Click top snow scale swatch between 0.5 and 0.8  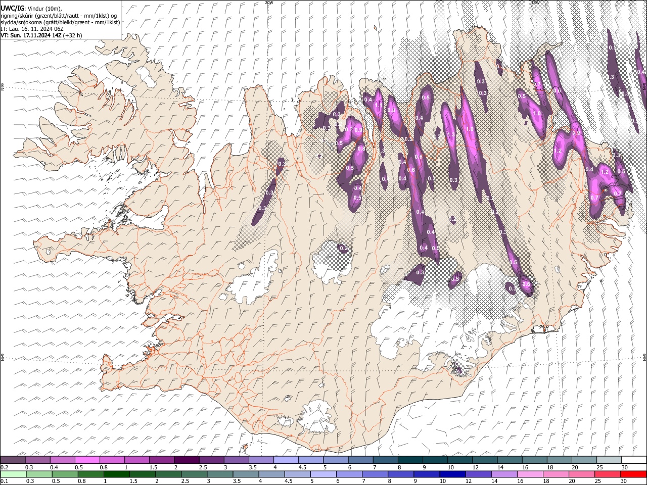tap(87, 460)
